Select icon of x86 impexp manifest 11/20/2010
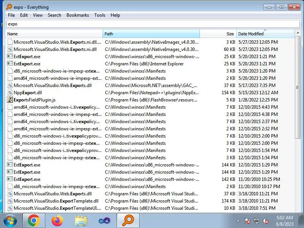 pyautogui.click(x=10, y=186)
